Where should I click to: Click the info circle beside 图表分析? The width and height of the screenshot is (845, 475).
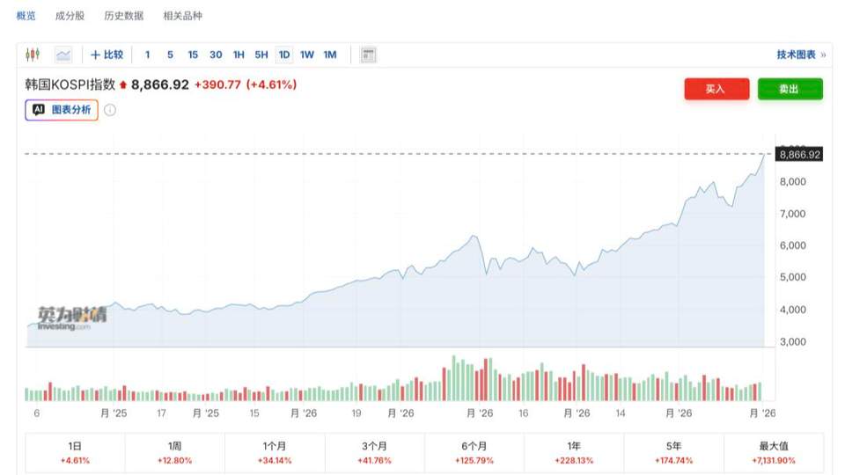(x=110, y=110)
